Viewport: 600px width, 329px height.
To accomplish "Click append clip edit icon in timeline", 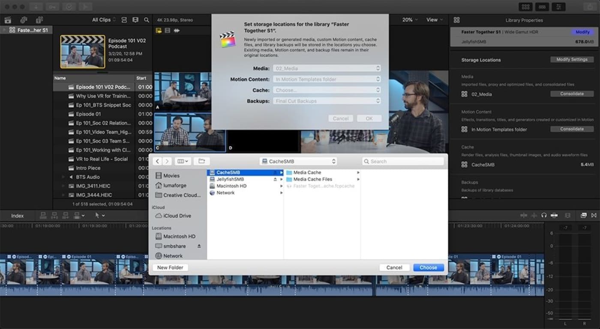I will coord(66,216).
